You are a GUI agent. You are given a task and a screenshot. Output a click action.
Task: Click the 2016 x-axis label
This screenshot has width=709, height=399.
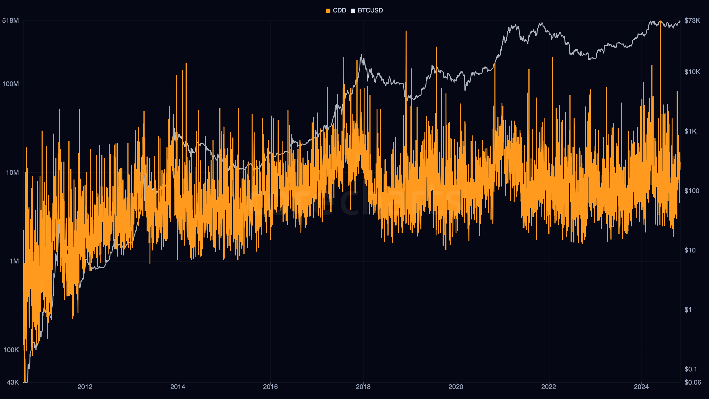coord(270,387)
